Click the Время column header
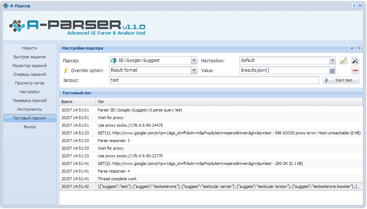367x209 pixels. (x=78, y=102)
